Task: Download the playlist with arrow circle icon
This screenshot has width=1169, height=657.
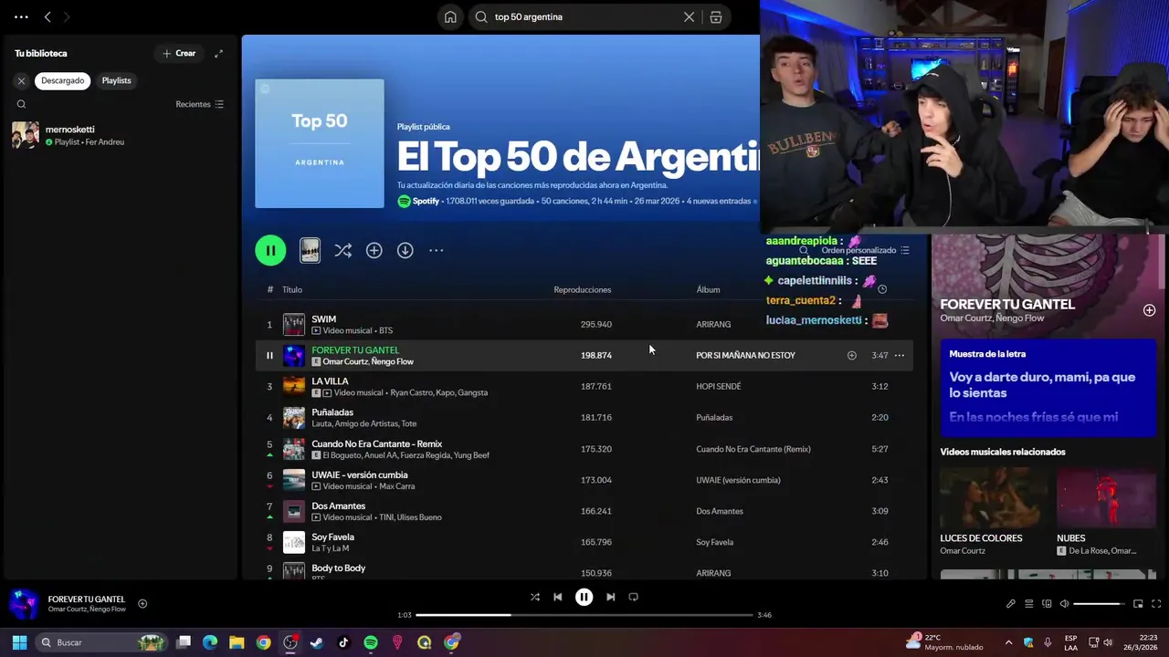Action: (405, 250)
